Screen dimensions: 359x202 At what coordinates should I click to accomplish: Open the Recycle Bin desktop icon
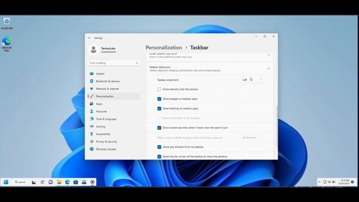pyautogui.click(x=7, y=24)
